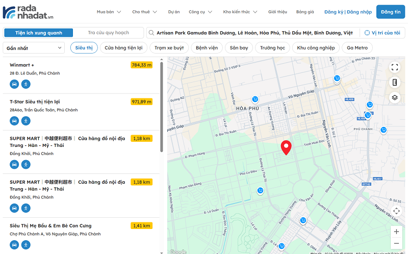Toggle the Bệnh viện filter chip
Viewport: 408px width, 254px height.
tap(207, 48)
